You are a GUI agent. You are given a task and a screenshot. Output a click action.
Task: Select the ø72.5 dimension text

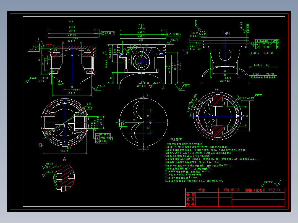click(x=72, y=31)
